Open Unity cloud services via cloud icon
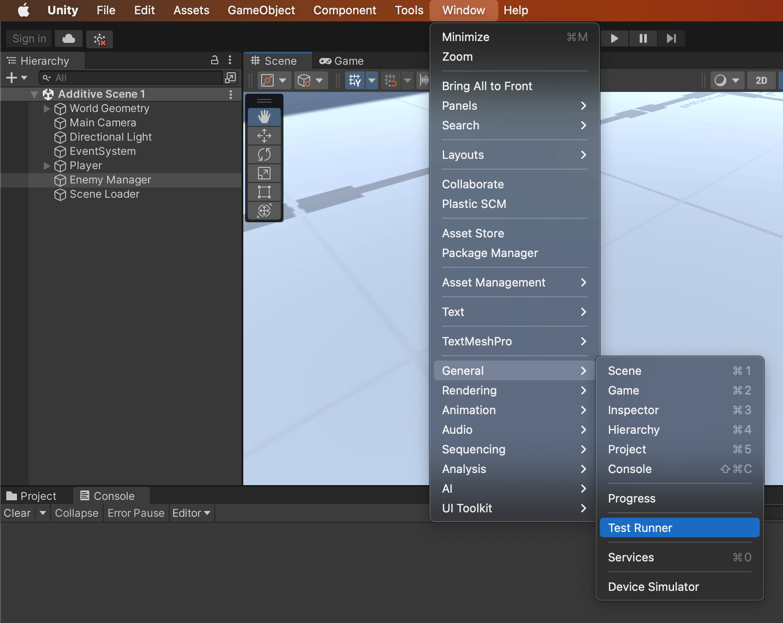Image resolution: width=783 pixels, height=623 pixels. [x=68, y=39]
